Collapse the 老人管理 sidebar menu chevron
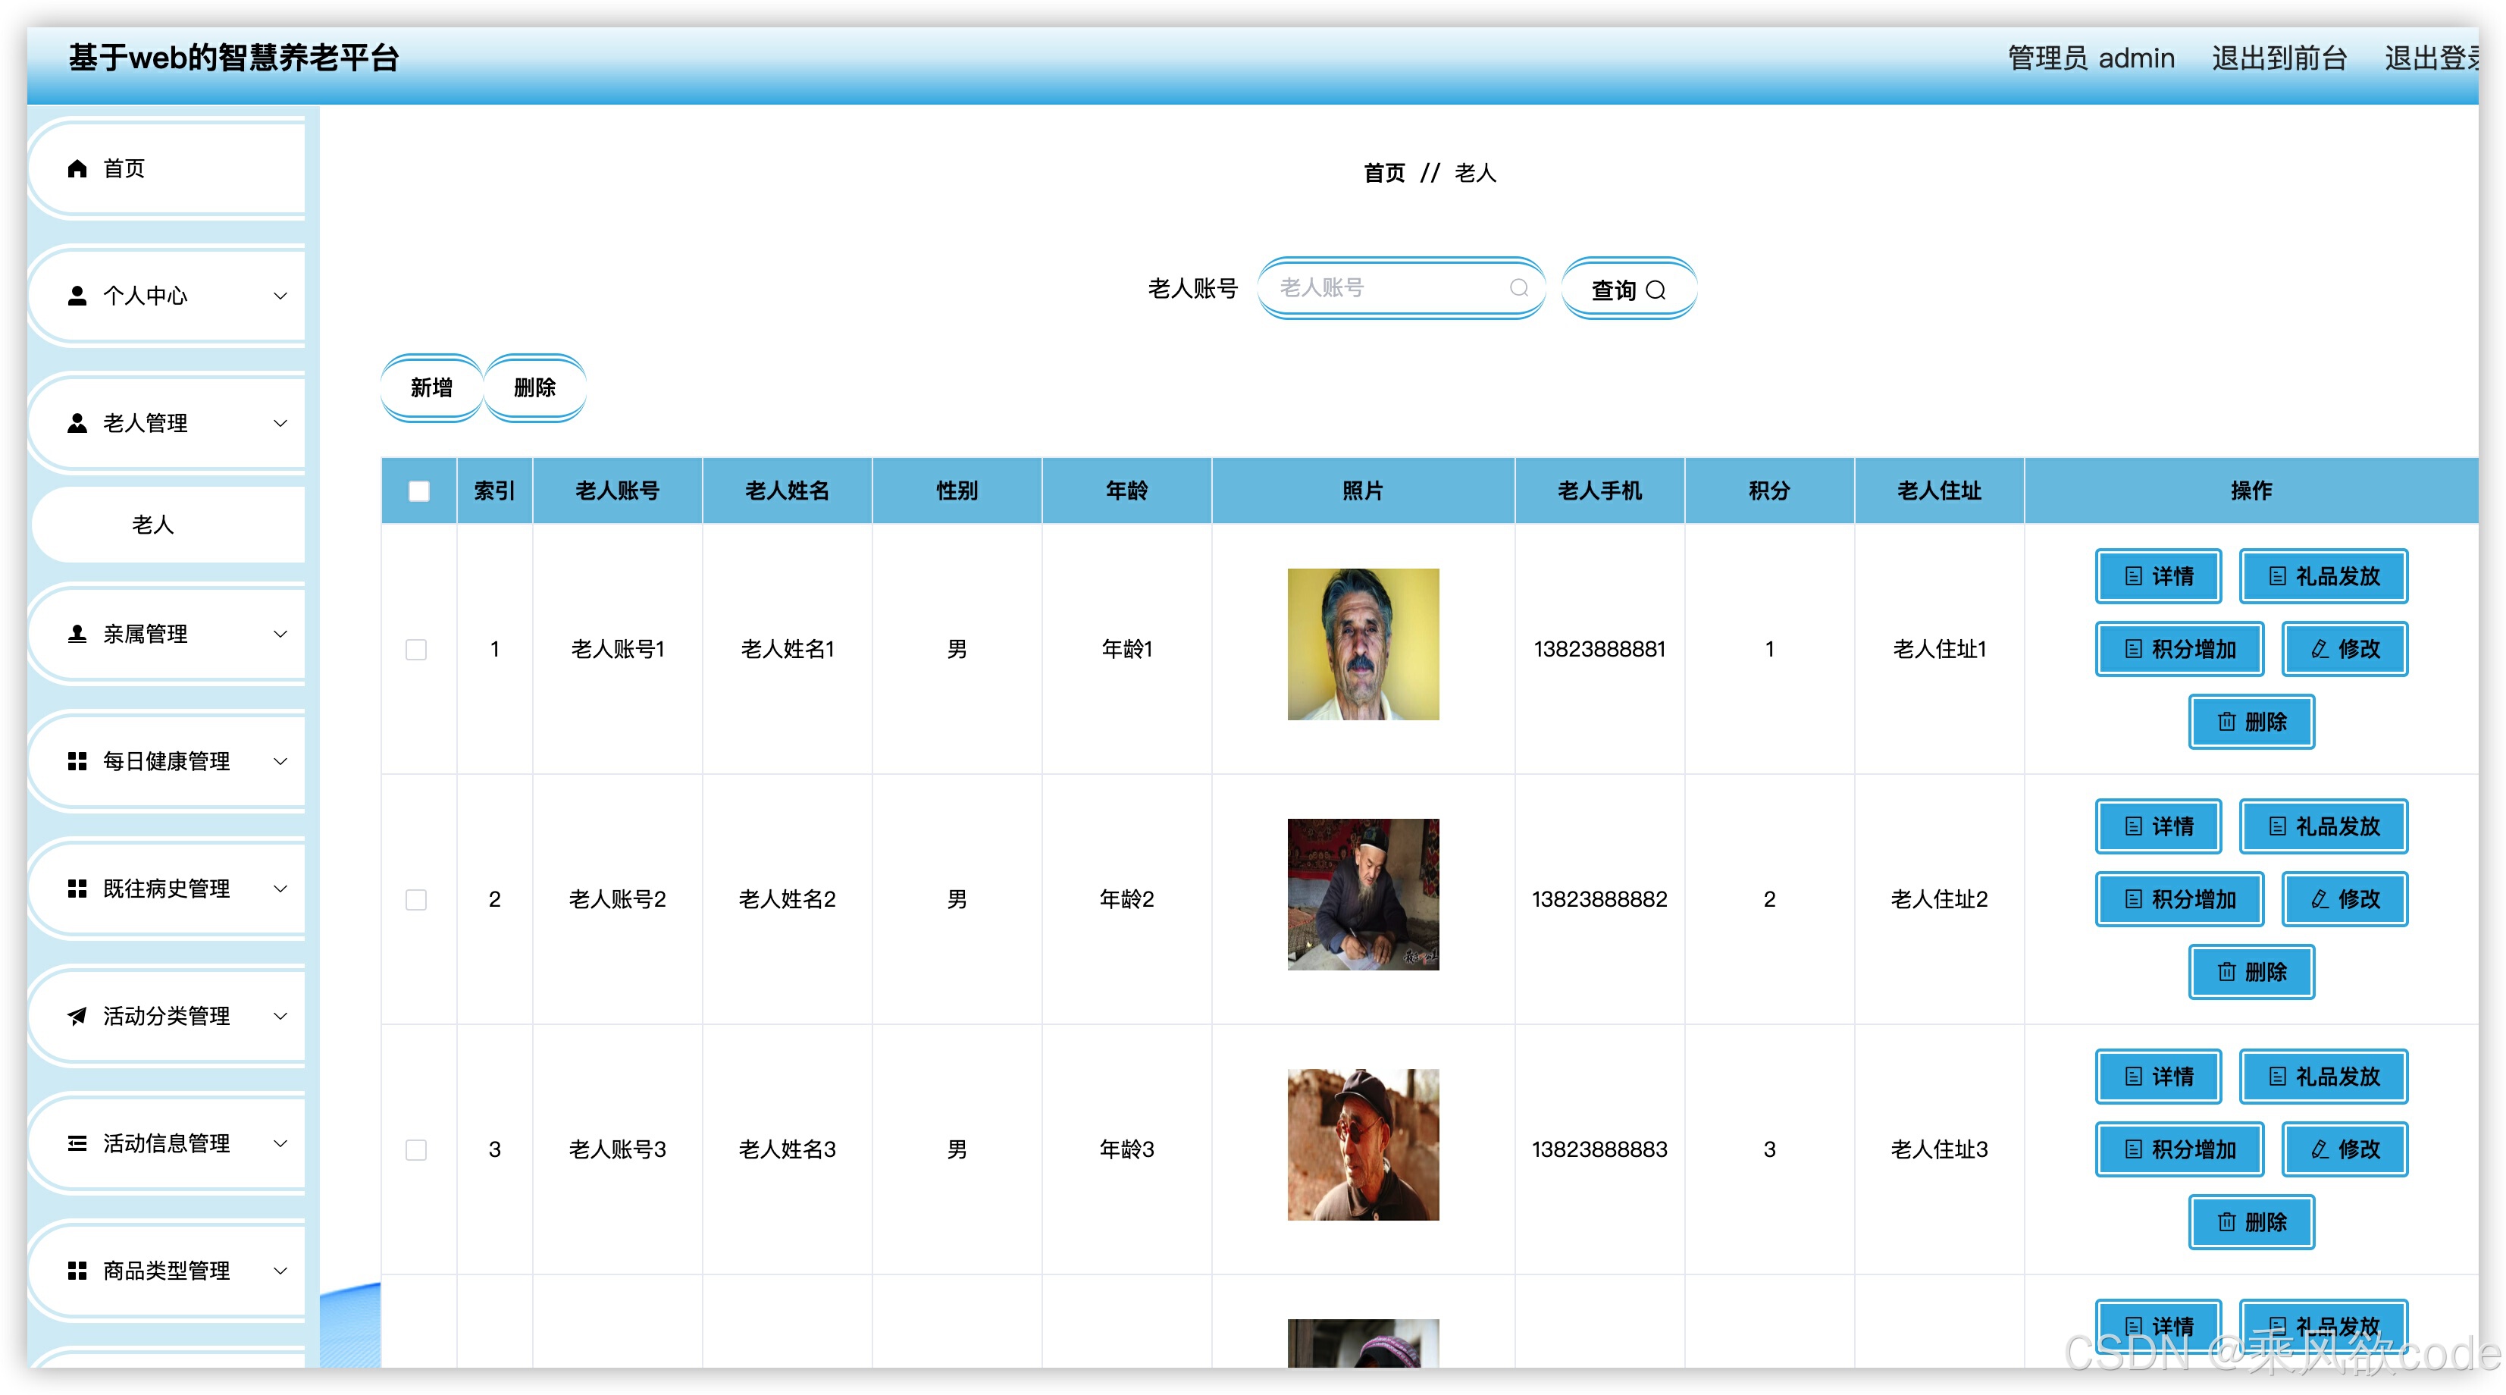 (x=280, y=423)
